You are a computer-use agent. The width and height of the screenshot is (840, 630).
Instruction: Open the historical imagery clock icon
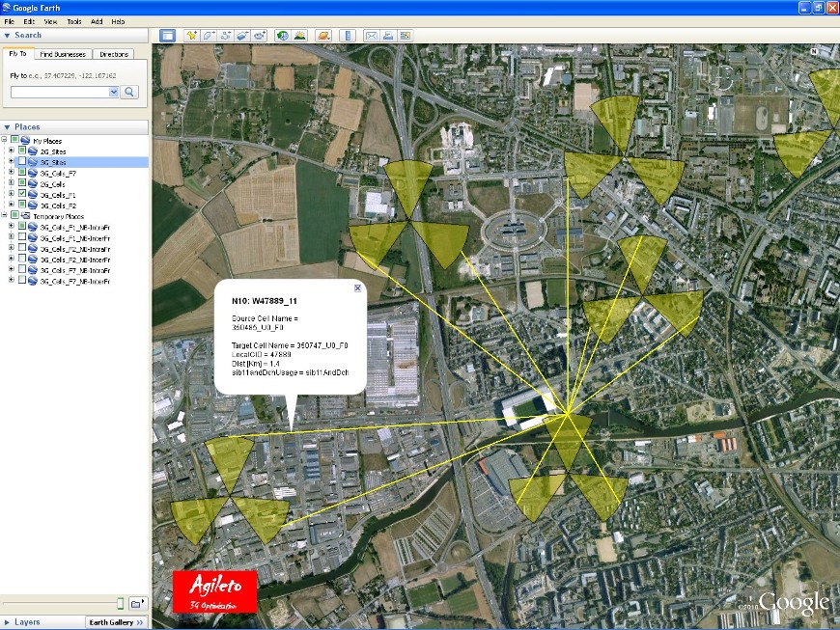click(x=283, y=36)
